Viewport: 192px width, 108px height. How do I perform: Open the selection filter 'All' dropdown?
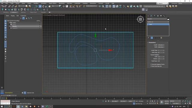[21, 6]
